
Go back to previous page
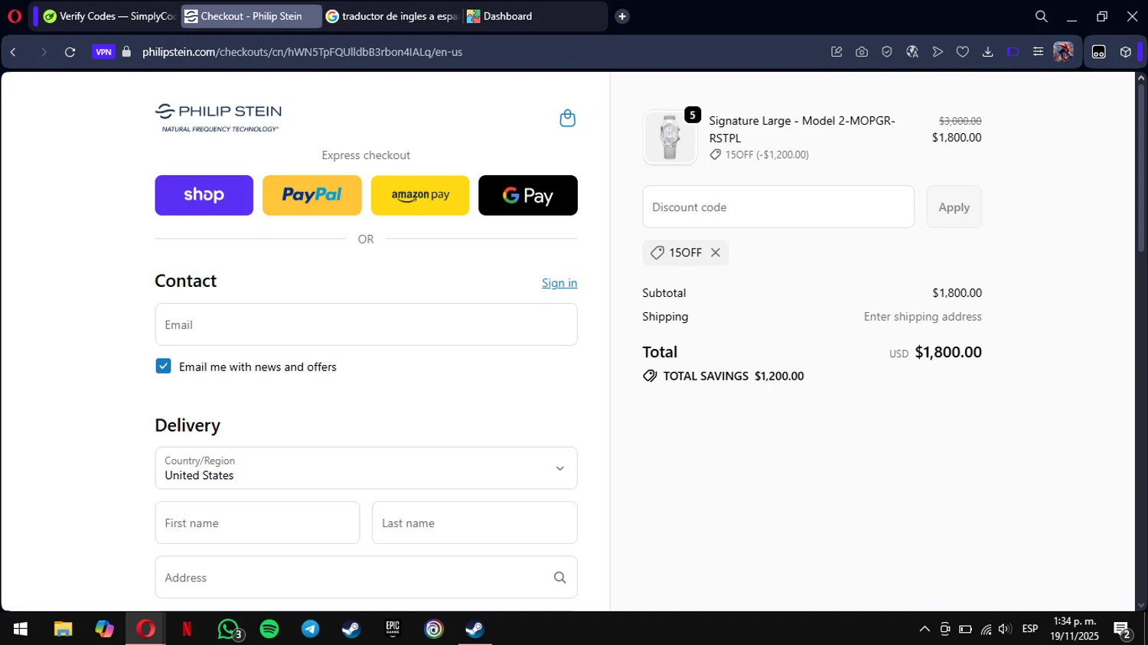pos(14,52)
